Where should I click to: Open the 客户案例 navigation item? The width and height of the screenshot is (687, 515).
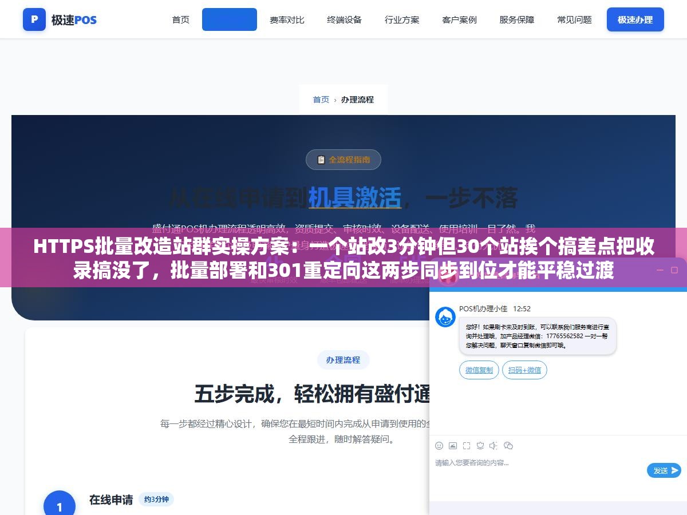(x=459, y=19)
